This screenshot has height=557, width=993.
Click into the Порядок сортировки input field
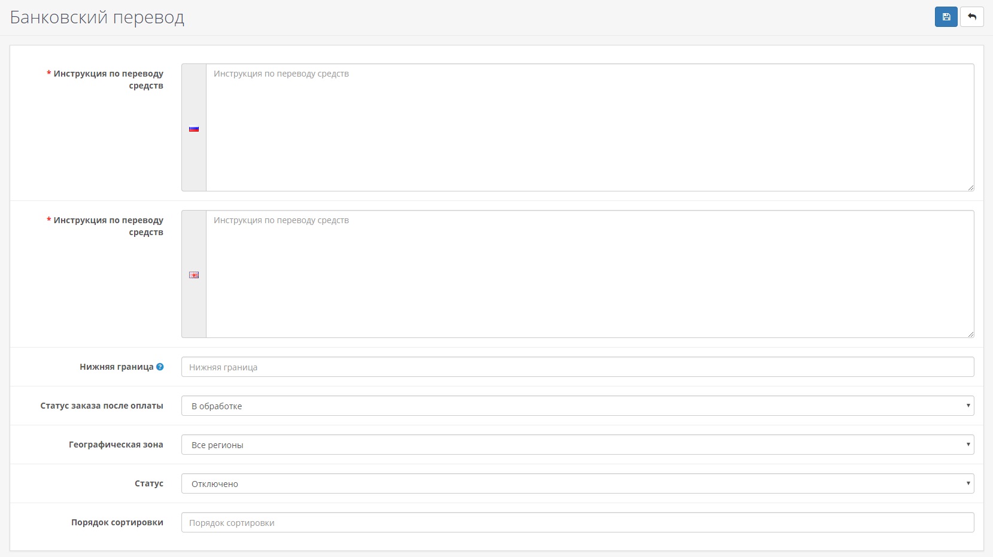coord(577,522)
